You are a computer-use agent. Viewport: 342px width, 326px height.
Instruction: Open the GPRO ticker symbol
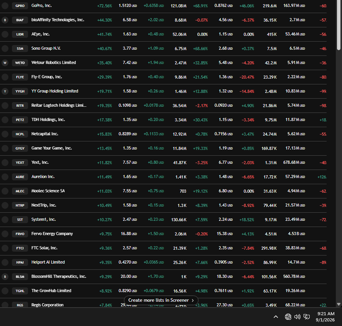tap(20, 6)
